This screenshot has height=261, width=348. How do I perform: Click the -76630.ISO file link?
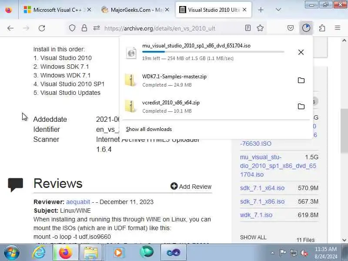click(255, 144)
